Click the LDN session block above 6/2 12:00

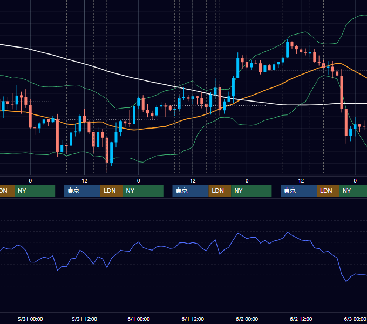pyautogui.click(x=328, y=191)
